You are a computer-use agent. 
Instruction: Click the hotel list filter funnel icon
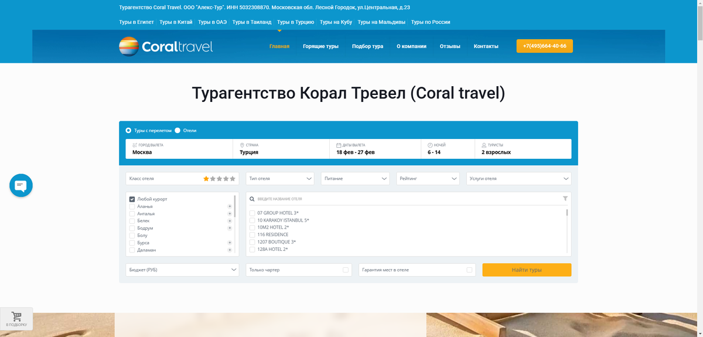565,199
